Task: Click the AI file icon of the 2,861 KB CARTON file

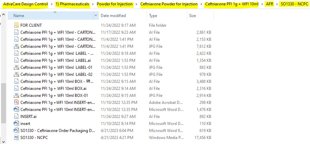Action: coord(16,32)
